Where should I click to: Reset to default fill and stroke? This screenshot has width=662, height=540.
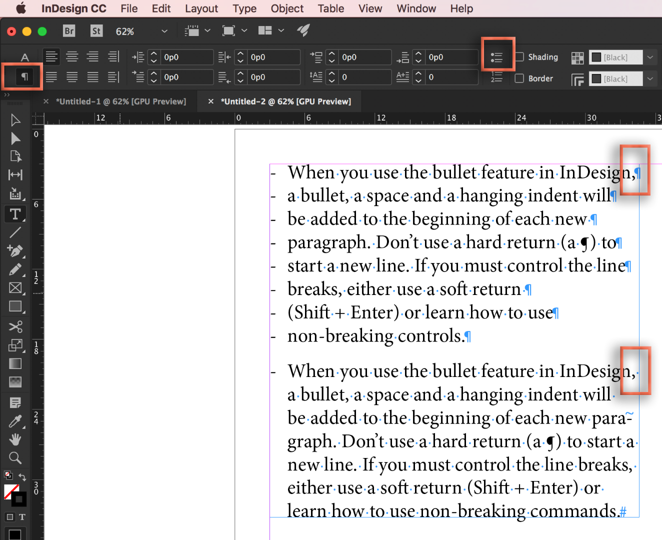(x=8, y=475)
